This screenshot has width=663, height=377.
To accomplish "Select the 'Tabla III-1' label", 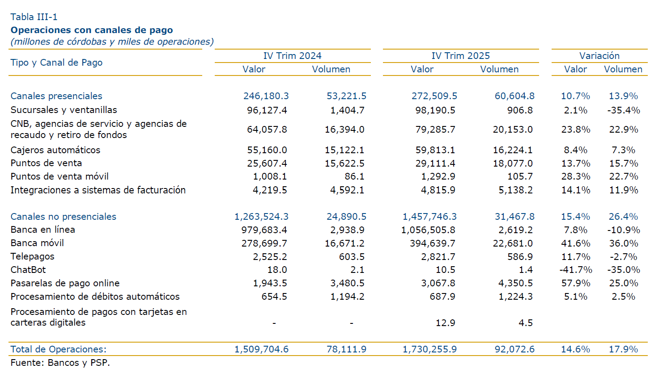I will pyautogui.click(x=34, y=17).
